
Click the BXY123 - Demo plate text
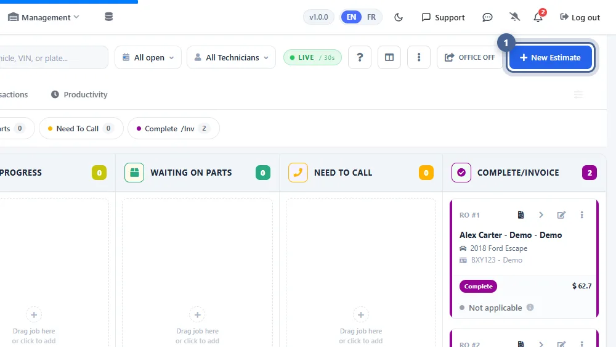pyautogui.click(x=496, y=260)
